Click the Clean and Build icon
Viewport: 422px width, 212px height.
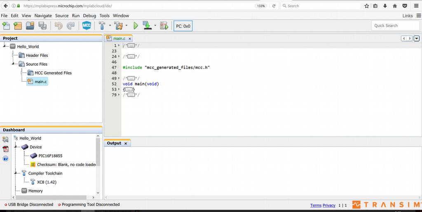point(118,26)
